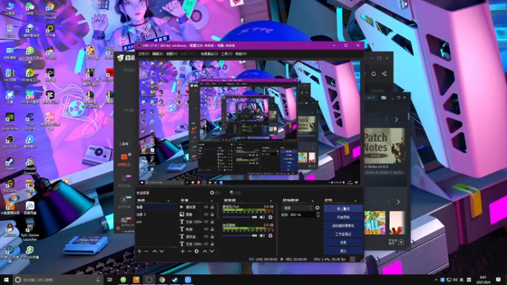The height and width of the screenshot is (285, 507).
Task: Remove the selected scene with the minus icon
Action: pyautogui.click(x=146, y=251)
